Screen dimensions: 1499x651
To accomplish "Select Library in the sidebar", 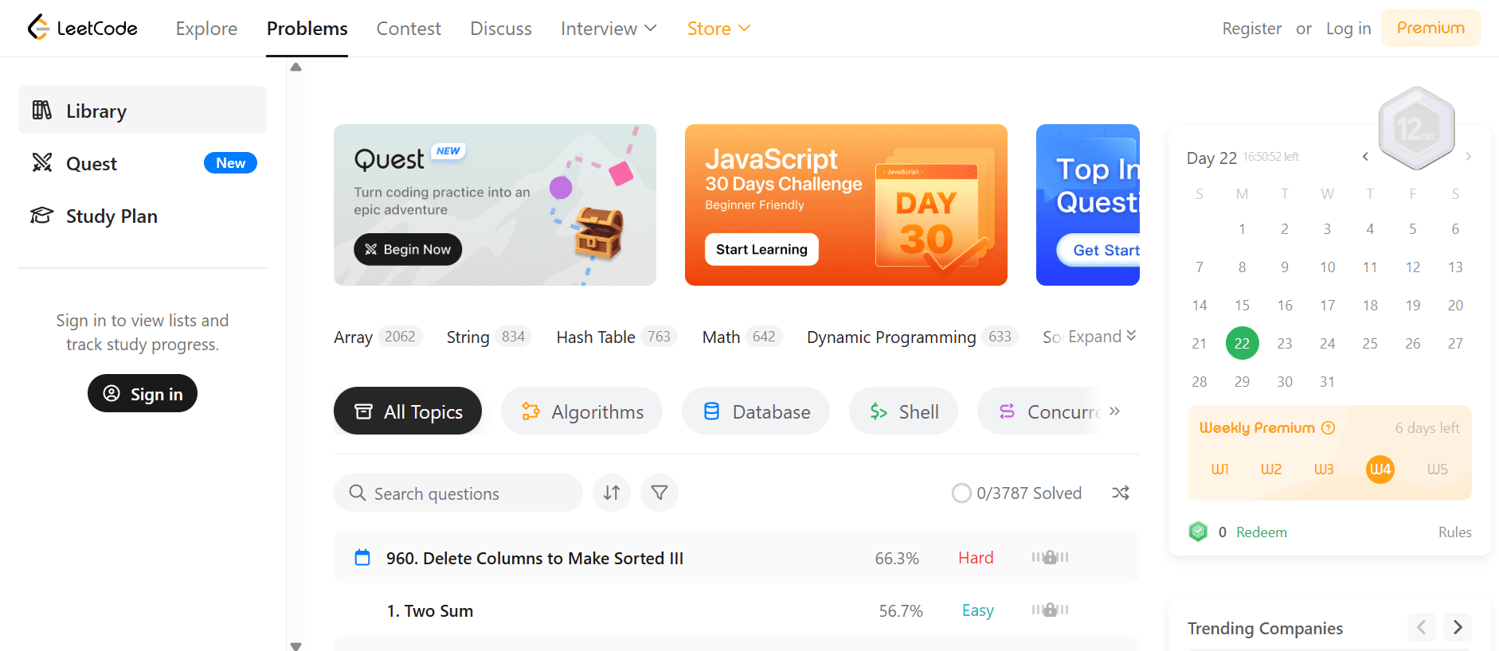I will (x=143, y=110).
